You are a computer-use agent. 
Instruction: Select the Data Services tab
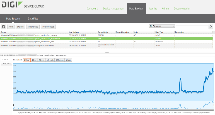136,8
